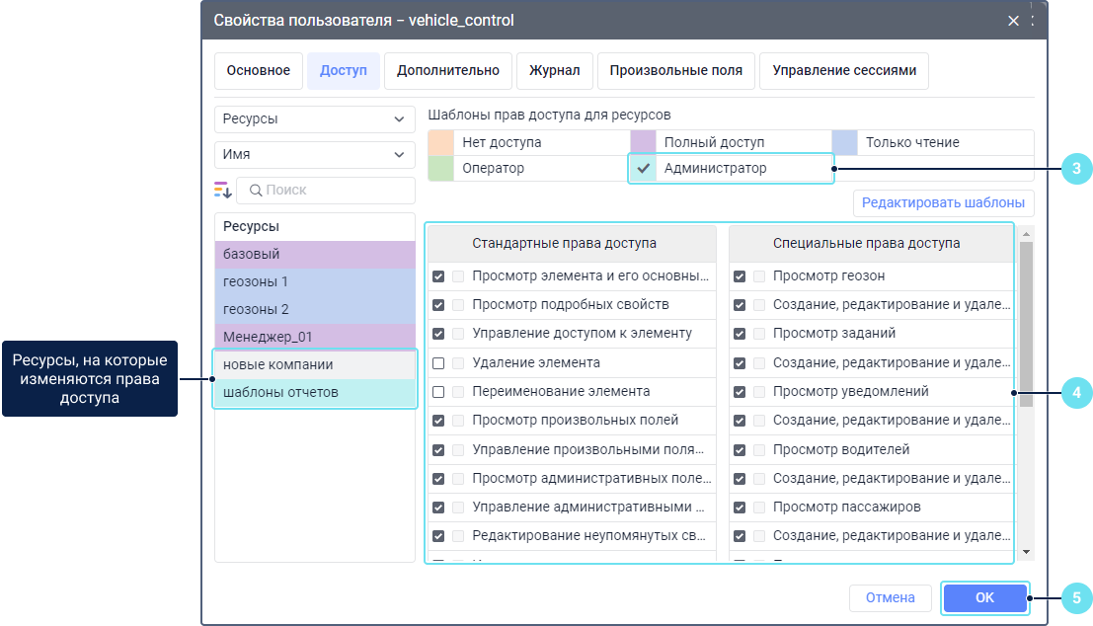Uncheck Управление доступом к элементу checkbox
This screenshot has width=1093, height=626.
[x=438, y=334]
